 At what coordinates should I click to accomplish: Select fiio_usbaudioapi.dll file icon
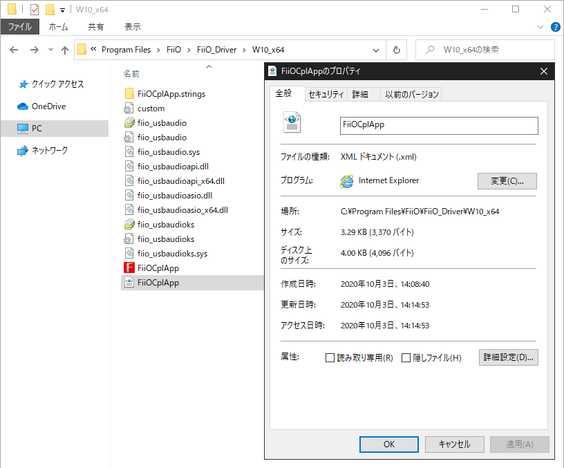click(129, 166)
